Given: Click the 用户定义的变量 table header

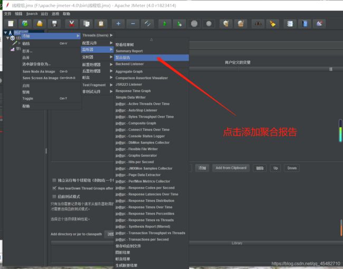Looking at the screenshot, I should point(237,63).
